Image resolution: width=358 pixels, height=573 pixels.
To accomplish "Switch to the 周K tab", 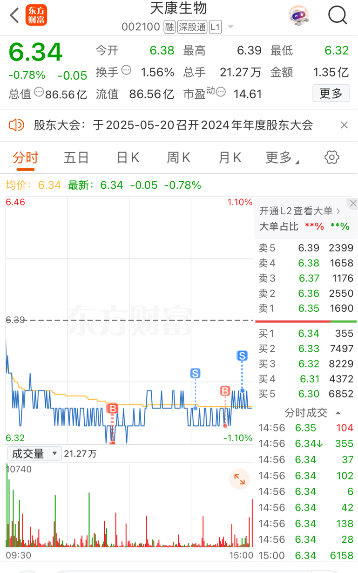I will 179,158.
